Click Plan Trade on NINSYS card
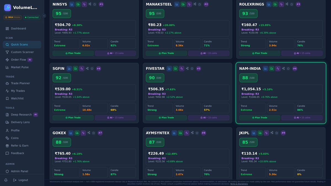The image size is (331, 186). tap(73, 53)
